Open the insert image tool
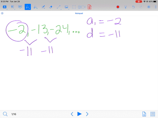The image size is (158, 118). tap(66, 7)
